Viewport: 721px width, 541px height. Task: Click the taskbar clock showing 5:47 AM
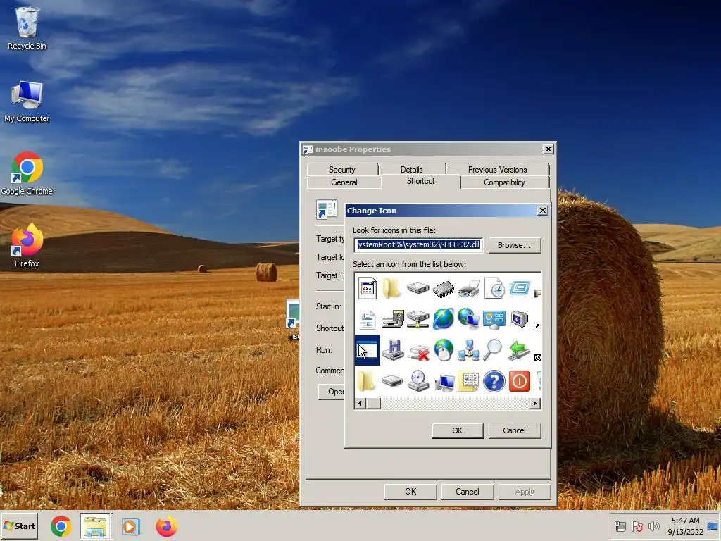[x=685, y=526]
